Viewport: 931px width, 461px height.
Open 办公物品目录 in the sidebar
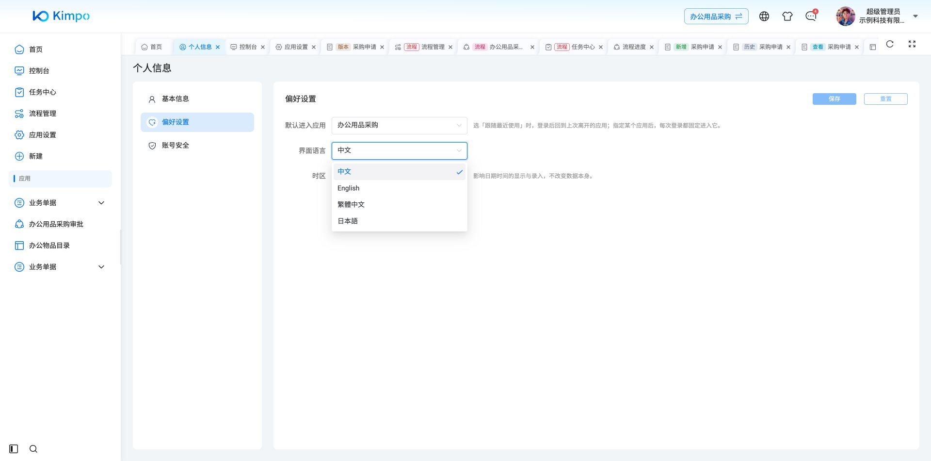(x=60, y=246)
